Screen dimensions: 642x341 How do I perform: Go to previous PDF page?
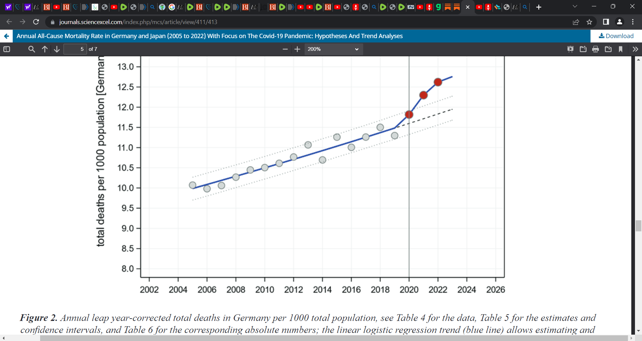click(x=45, y=49)
